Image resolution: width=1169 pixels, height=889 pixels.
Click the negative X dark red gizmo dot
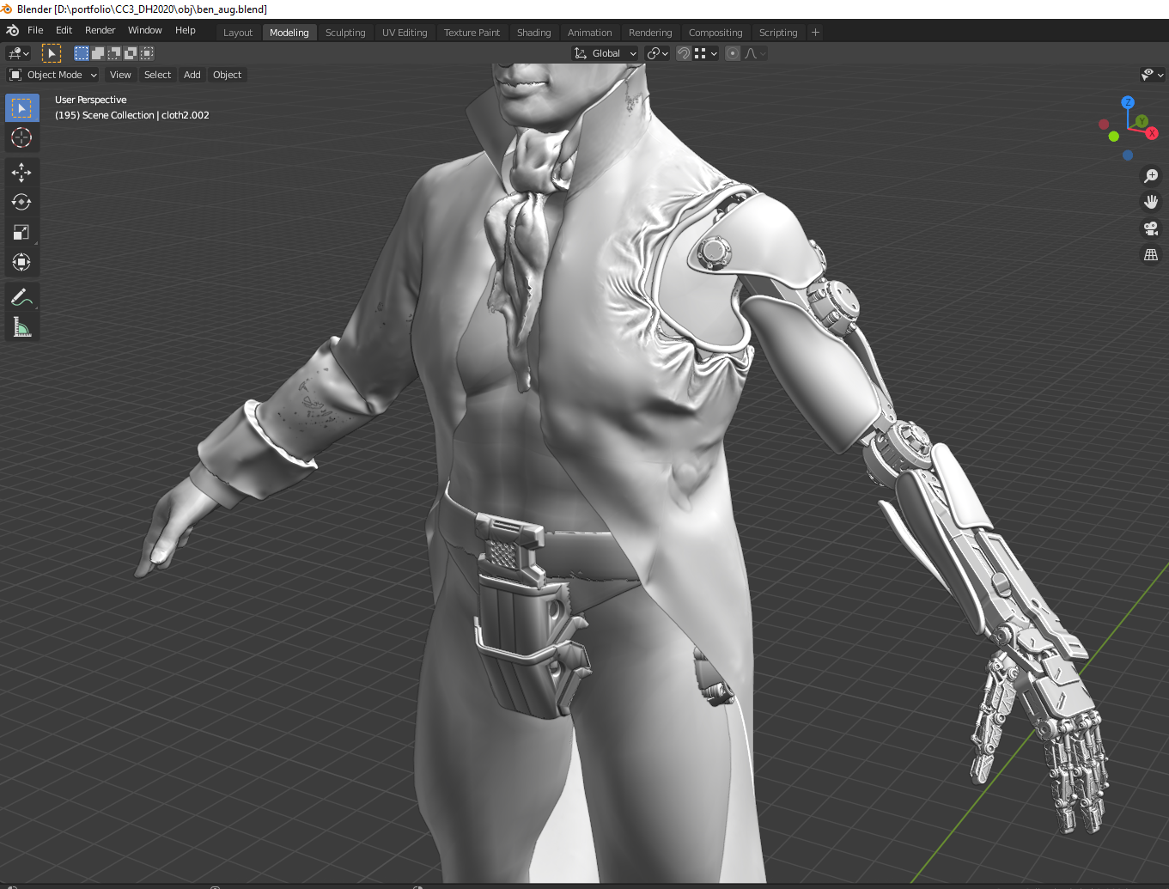(x=1104, y=125)
